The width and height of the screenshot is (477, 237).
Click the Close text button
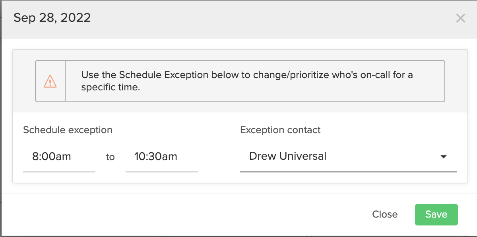coord(385,214)
